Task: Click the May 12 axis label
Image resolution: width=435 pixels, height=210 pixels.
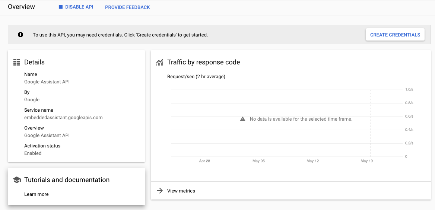Action: tap(312, 161)
